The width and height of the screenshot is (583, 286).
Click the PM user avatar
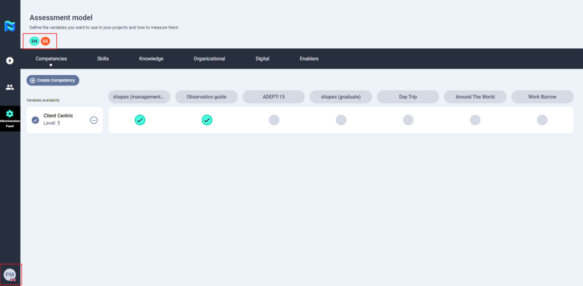coord(10,275)
